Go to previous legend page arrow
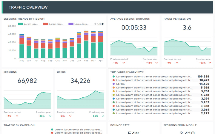 point(95,24)
